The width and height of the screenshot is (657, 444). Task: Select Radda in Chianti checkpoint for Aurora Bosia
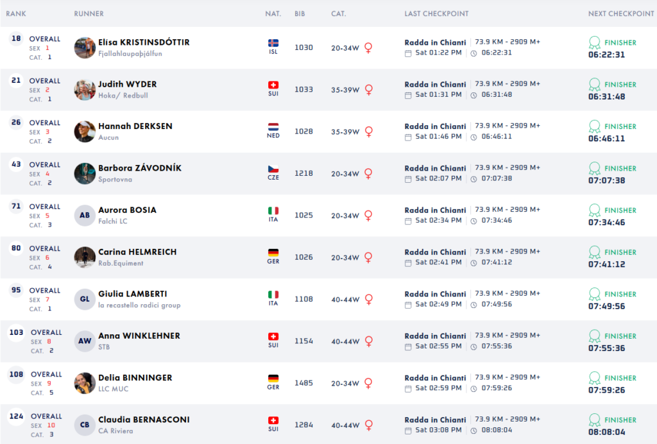435,210
